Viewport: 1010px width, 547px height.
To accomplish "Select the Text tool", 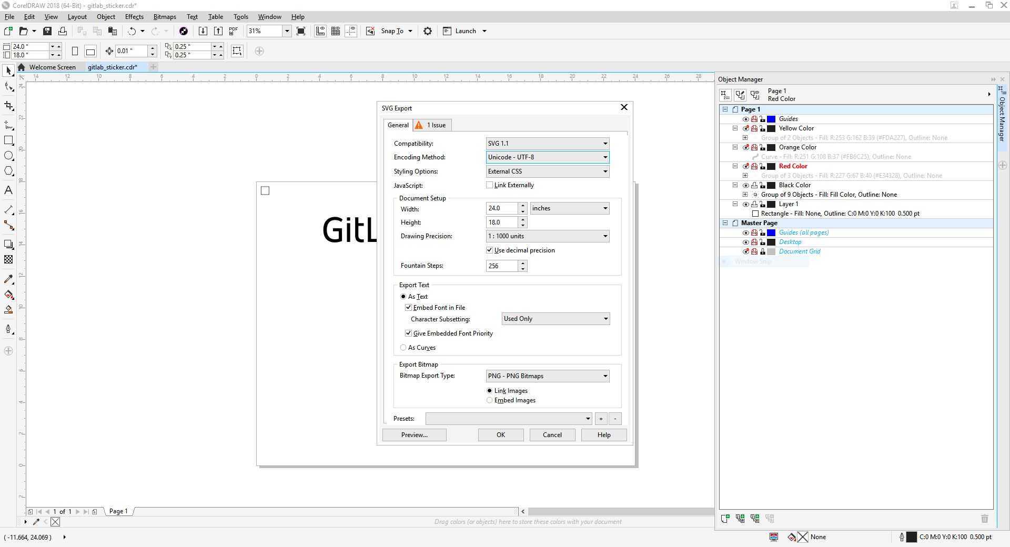I will point(8,190).
